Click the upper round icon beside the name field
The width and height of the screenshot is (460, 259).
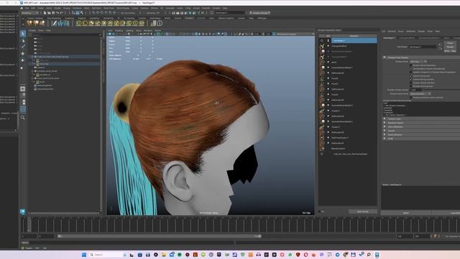click(440, 45)
